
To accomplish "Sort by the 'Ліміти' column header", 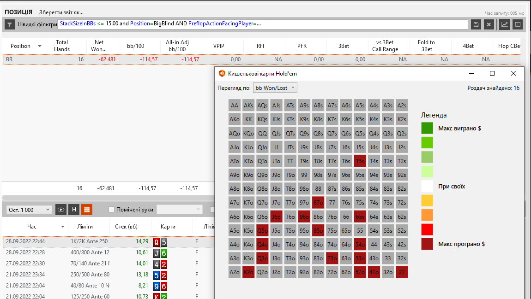I will 84,227.
